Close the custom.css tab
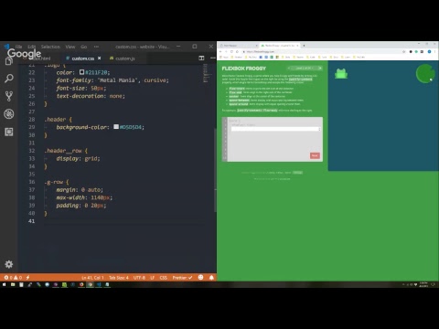The height and width of the screenshot is (329, 439). pos(99,58)
